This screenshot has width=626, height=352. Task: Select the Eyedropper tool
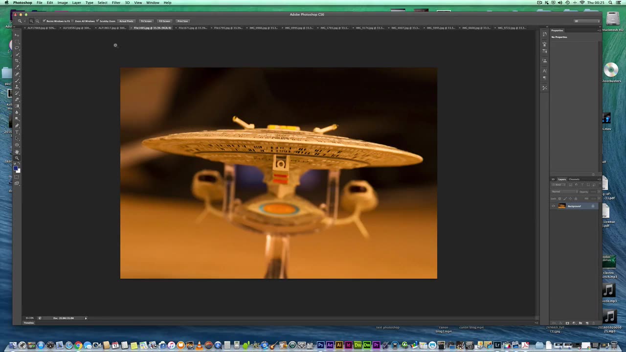point(17,67)
